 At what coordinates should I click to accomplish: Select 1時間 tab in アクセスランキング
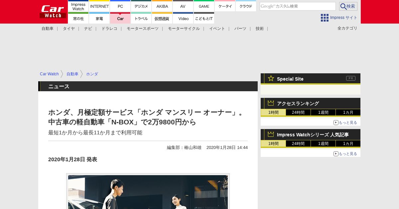coord(273,112)
